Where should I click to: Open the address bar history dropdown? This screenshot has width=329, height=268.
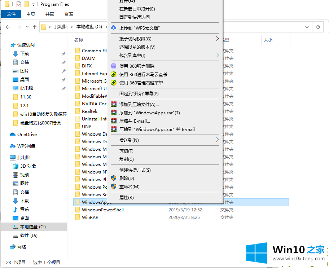307,27
